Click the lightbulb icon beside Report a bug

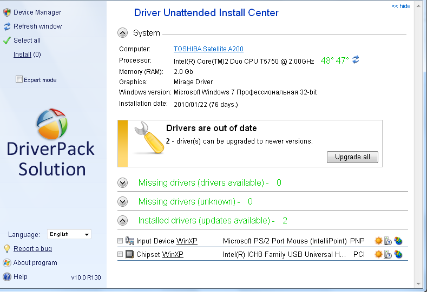tap(7, 249)
